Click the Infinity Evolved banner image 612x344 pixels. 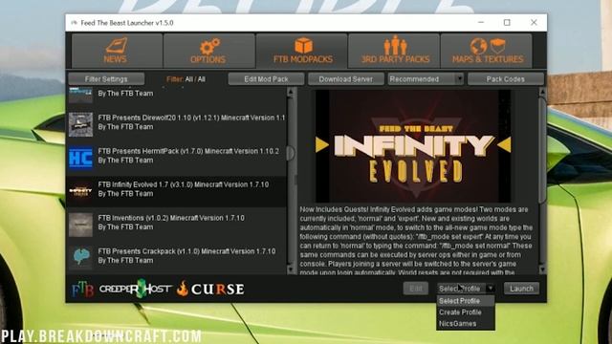point(413,146)
